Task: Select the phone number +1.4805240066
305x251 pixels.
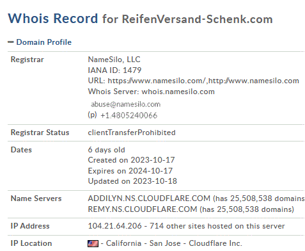Action: point(129,115)
